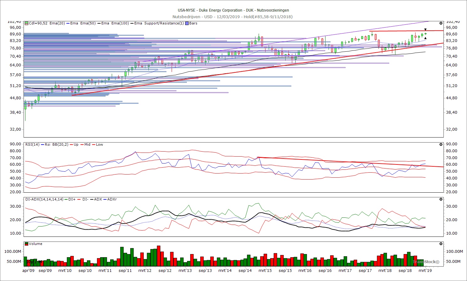
Task: Click the green DI+ line swatch
Action: [x=66, y=199]
